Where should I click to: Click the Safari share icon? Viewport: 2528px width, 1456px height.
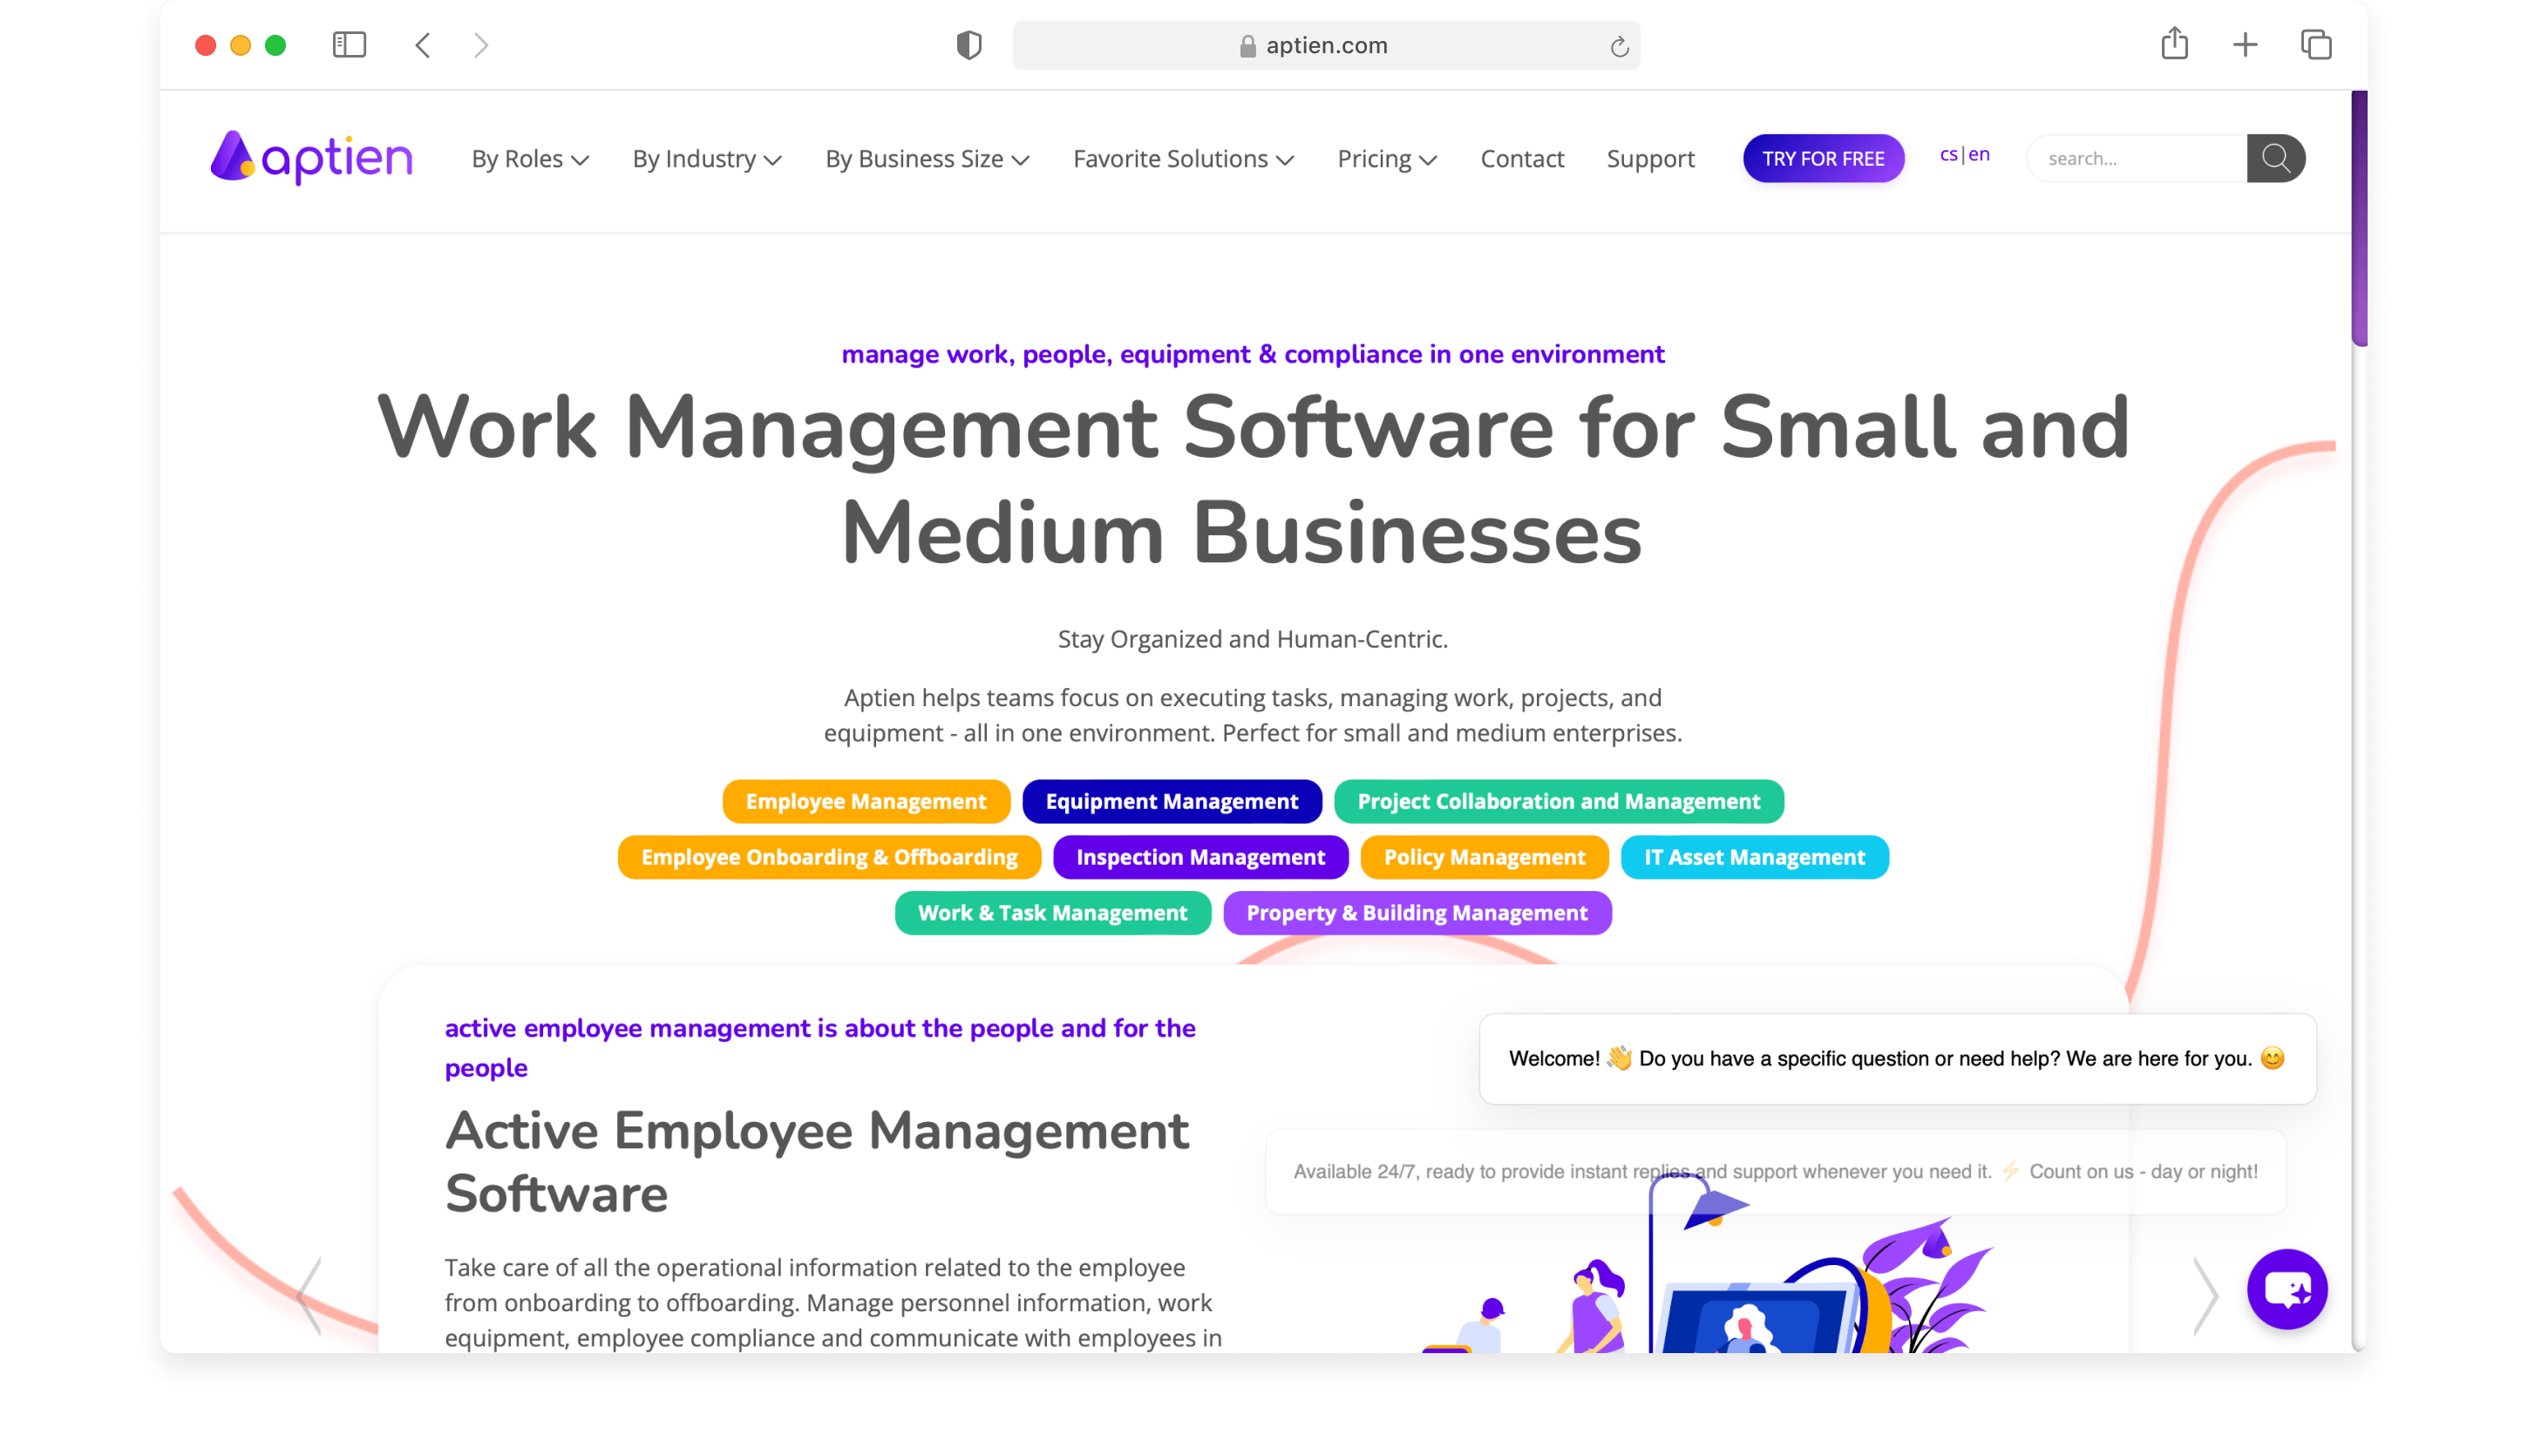pyautogui.click(x=2174, y=45)
